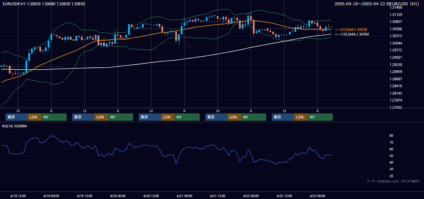Select the 25 SMA label showing 1.30559
424x199 pixels.
click(351, 30)
